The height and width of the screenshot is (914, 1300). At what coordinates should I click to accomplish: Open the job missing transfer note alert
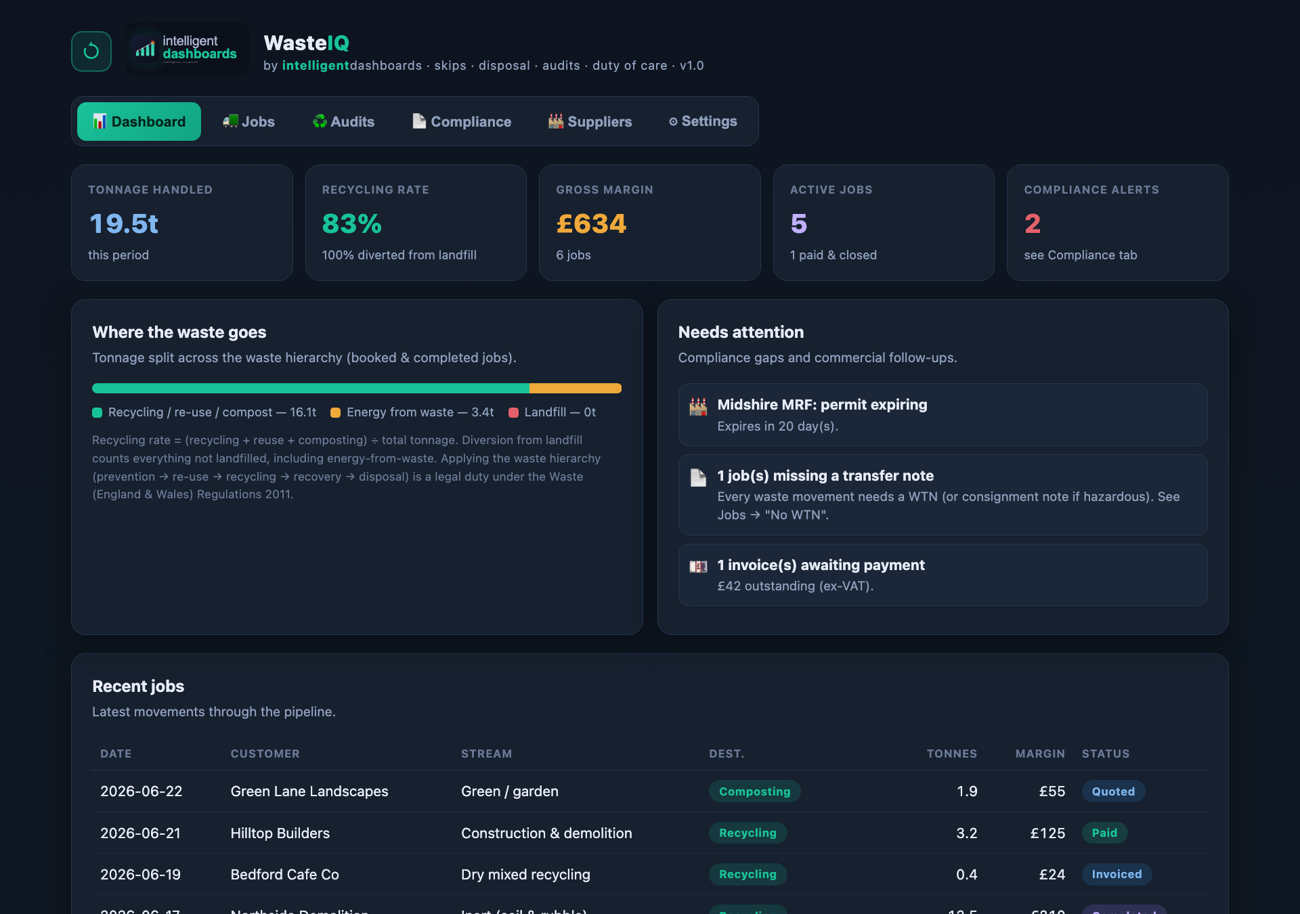pyautogui.click(x=943, y=495)
